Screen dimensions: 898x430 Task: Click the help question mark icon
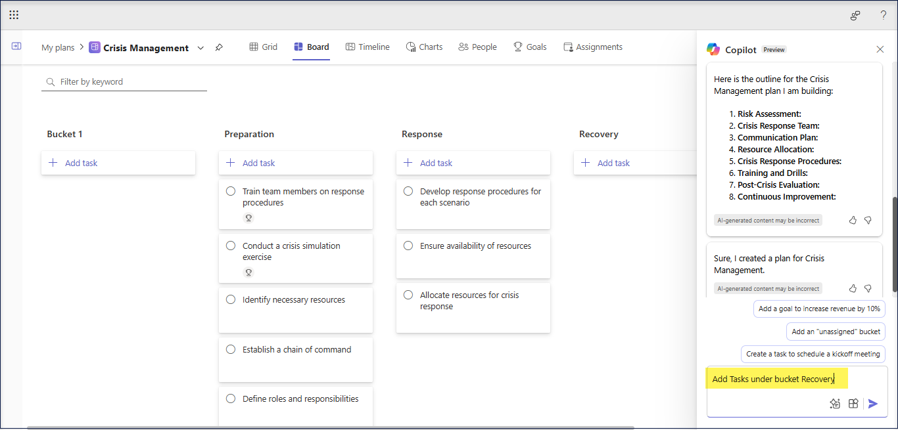click(x=883, y=15)
